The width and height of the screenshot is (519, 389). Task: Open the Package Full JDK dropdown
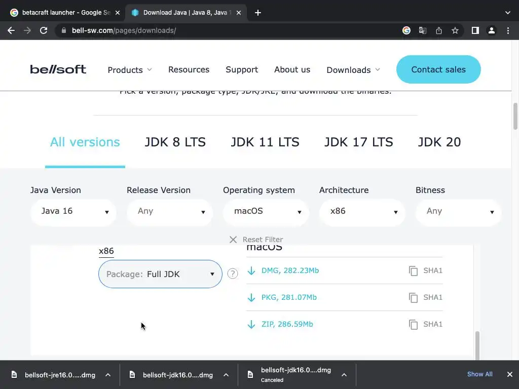tap(160, 274)
